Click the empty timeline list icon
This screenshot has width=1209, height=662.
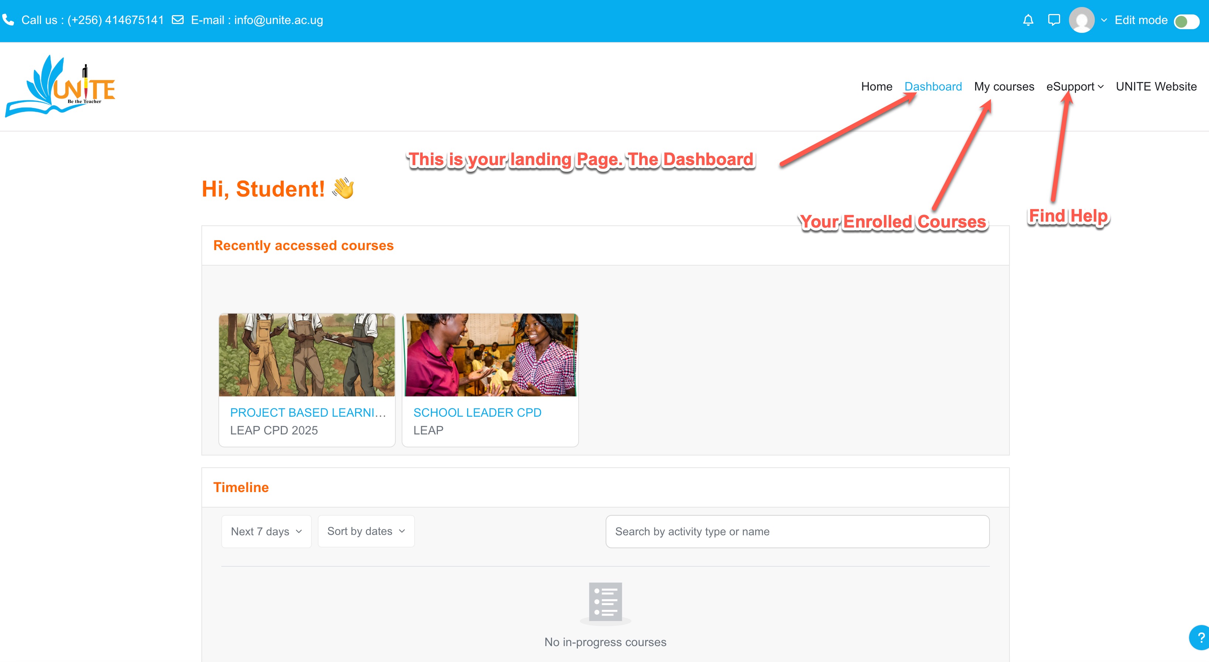pyautogui.click(x=605, y=602)
